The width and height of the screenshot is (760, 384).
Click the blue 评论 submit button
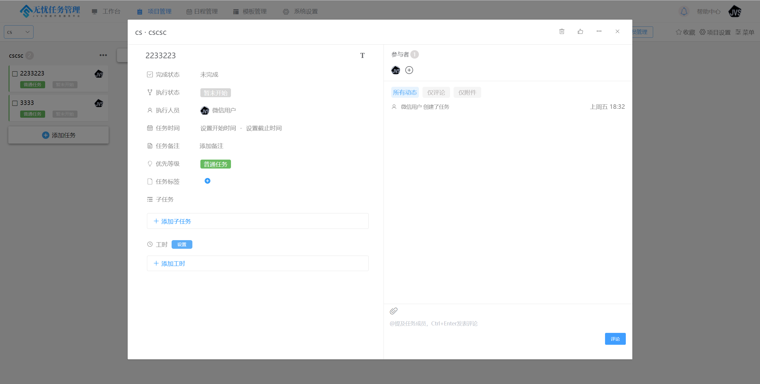(615, 339)
